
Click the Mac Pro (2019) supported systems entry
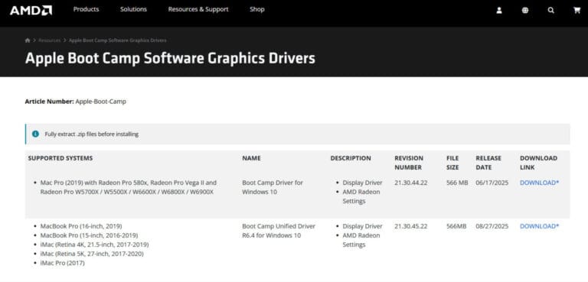(129, 187)
